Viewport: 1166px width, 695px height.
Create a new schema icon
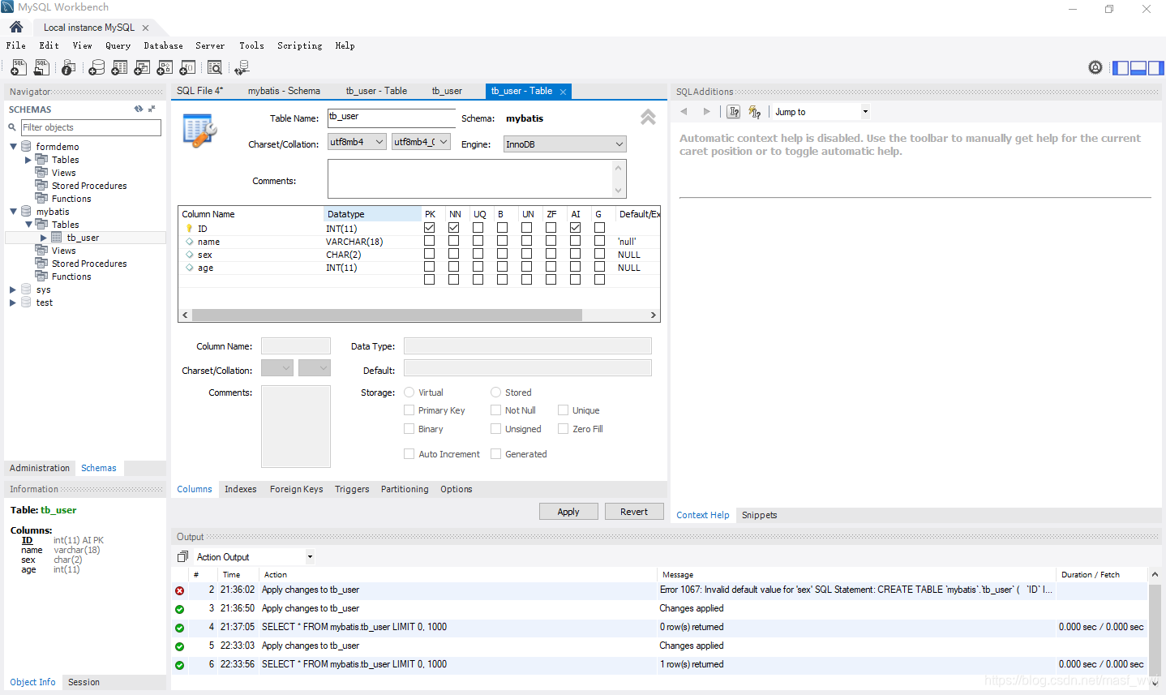[x=96, y=68]
